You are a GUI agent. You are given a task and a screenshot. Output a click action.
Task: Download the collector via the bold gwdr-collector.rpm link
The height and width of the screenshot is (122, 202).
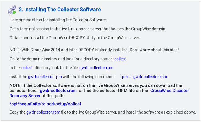click(58, 91)
